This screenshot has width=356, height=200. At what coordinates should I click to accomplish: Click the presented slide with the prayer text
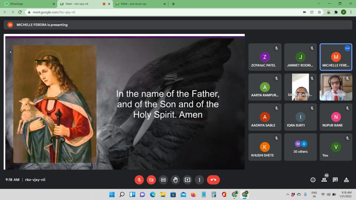pos(124,102)
